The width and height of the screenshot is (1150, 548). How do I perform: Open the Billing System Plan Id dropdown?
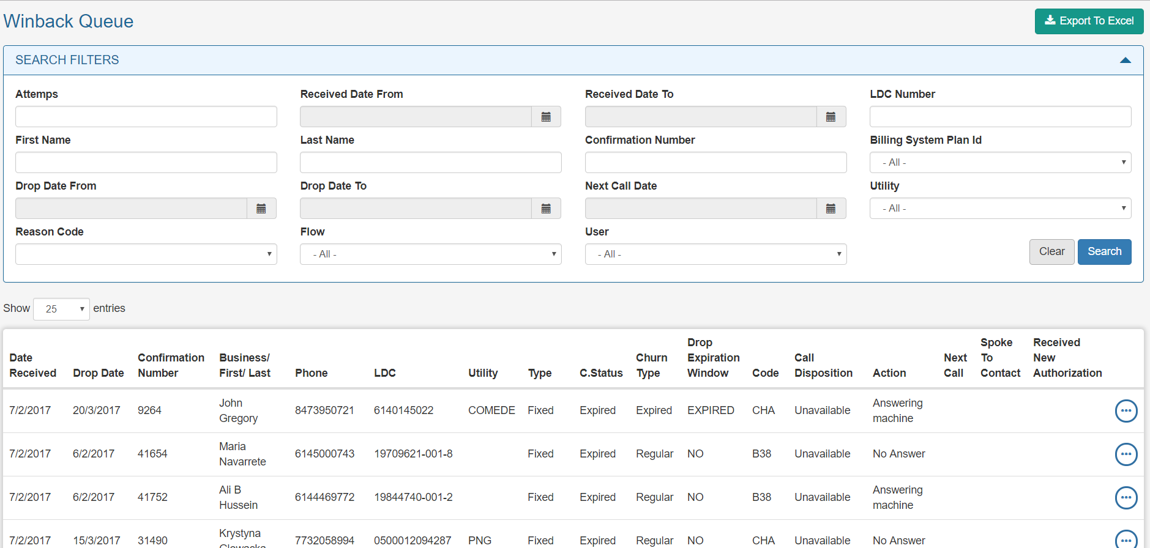point(1000,163)
